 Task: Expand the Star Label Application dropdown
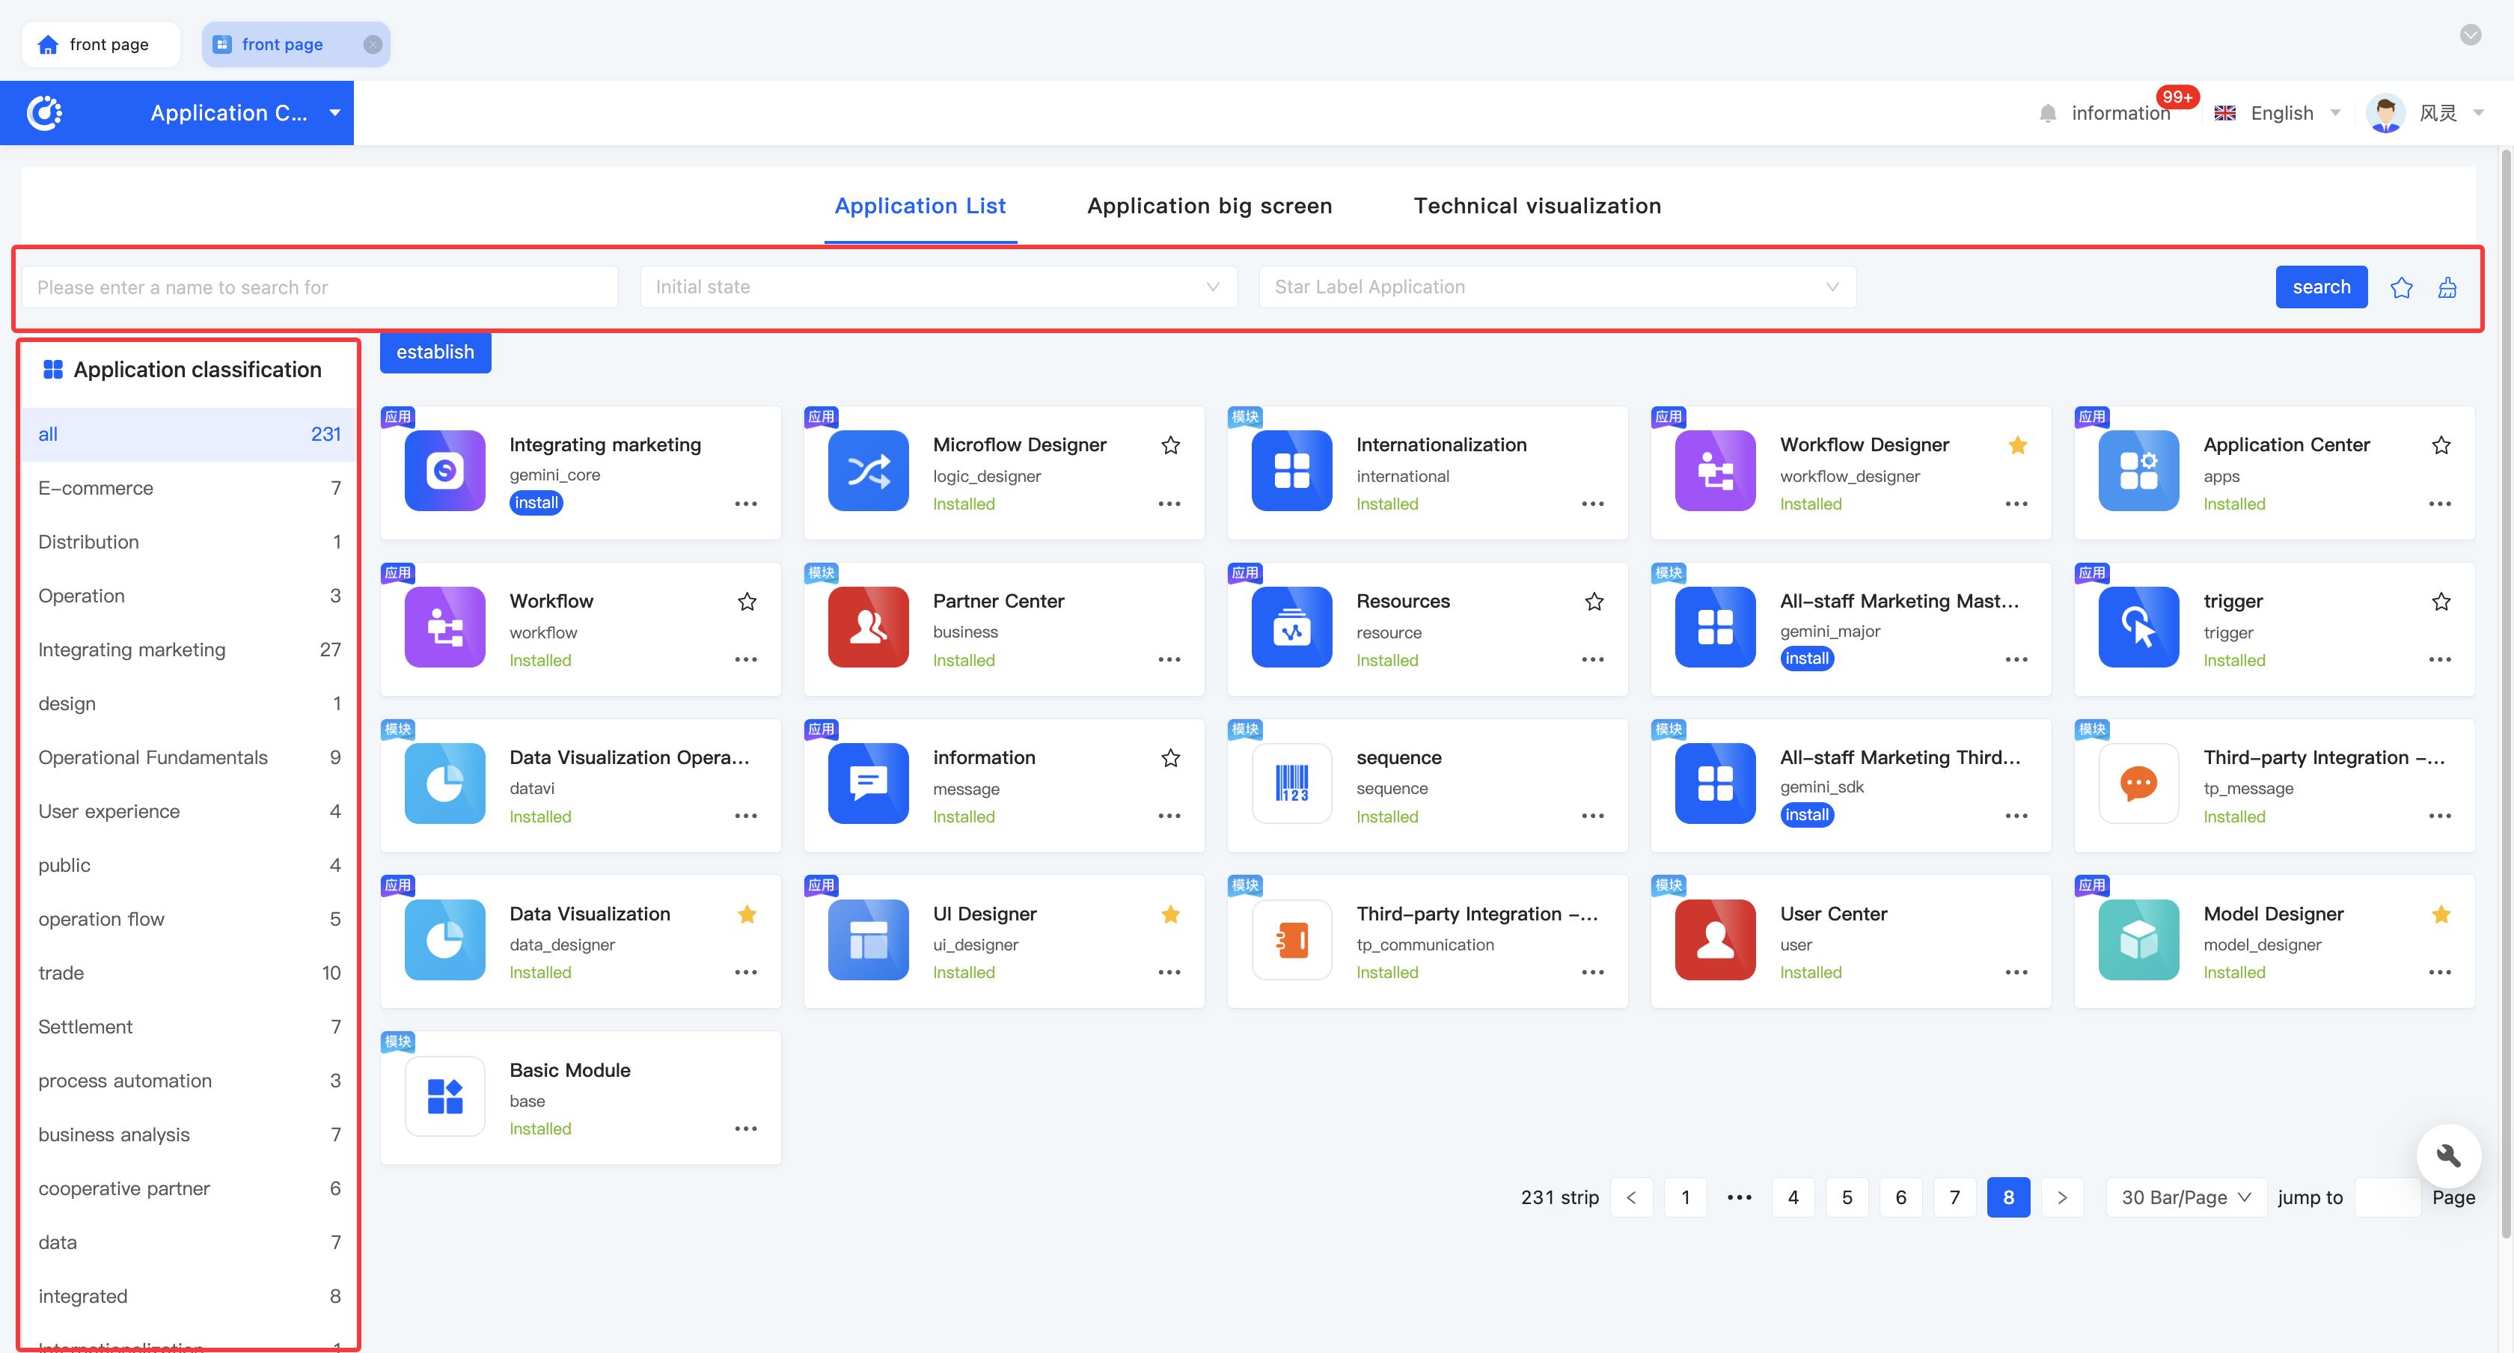(x=1556, y=287)
